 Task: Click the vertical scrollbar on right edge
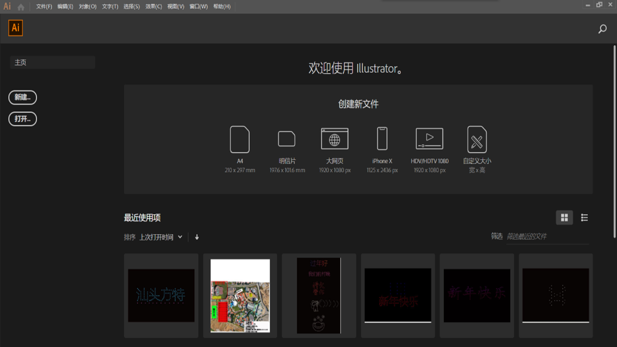click(x=614, y=141)
